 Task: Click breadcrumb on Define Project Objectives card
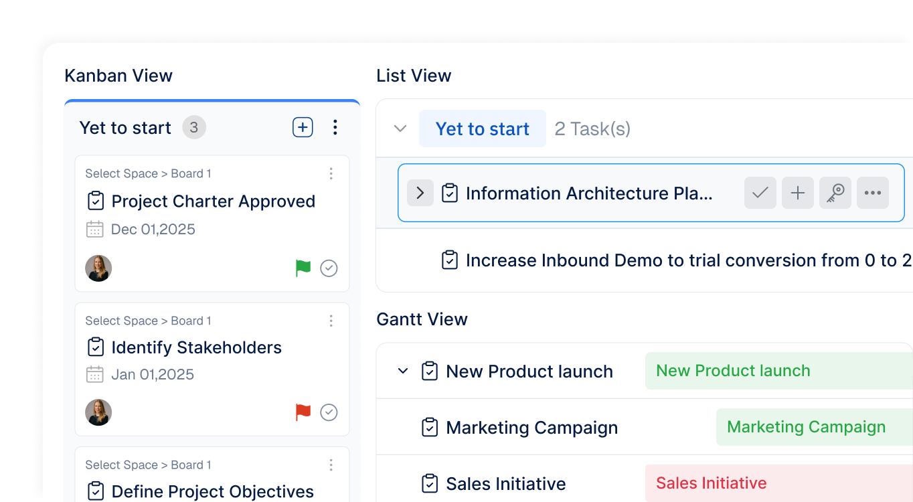pyautogui.click(x=148, y=465)
